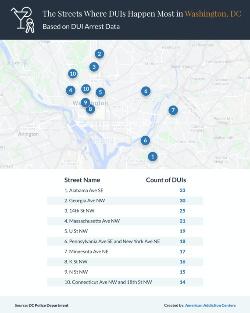Click the DC Police Department source text
The image size is (250, 313).
click(48, 305)
